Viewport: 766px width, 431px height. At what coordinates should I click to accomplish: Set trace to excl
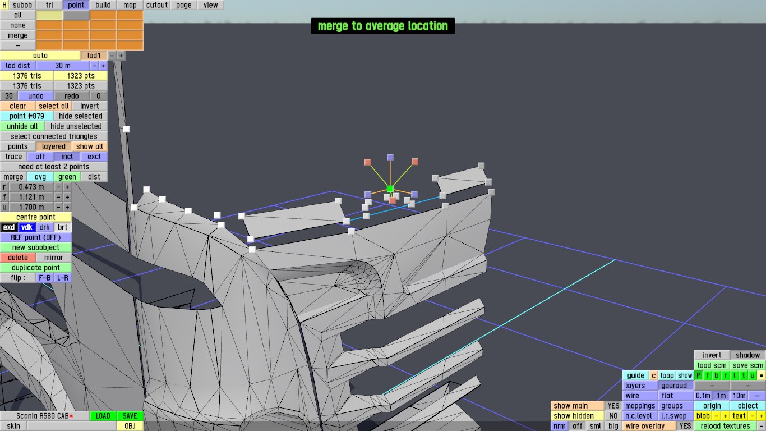[x=94, y=157]
